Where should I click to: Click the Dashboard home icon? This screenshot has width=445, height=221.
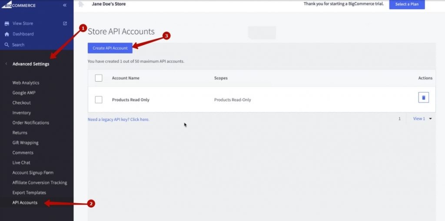tap(7, 34)
